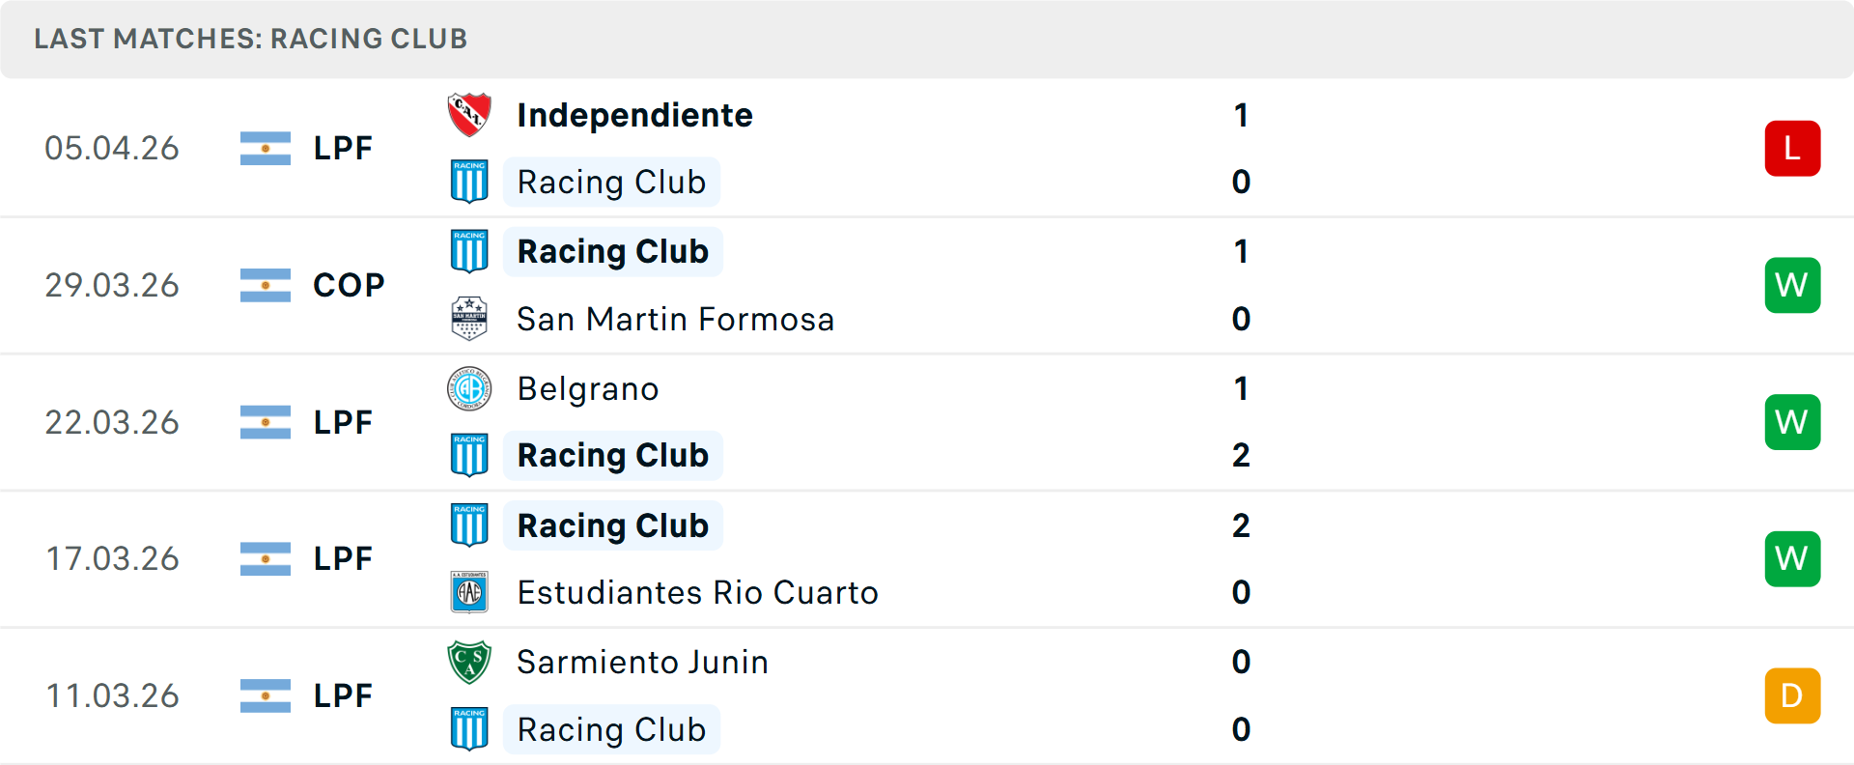
Task: Click the Belgrano club crest
Action: pos(469,388)
